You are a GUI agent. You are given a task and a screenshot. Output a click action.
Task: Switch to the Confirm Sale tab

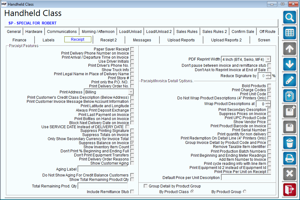point(243,32)
